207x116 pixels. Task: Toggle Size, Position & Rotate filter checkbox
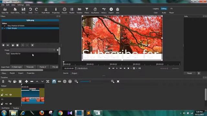[5, 26]
